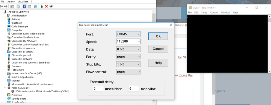Viewport: 271px width, 105px height.
Task: Collapse the Porte (COM e LPT) node
Action: [5, 88]
